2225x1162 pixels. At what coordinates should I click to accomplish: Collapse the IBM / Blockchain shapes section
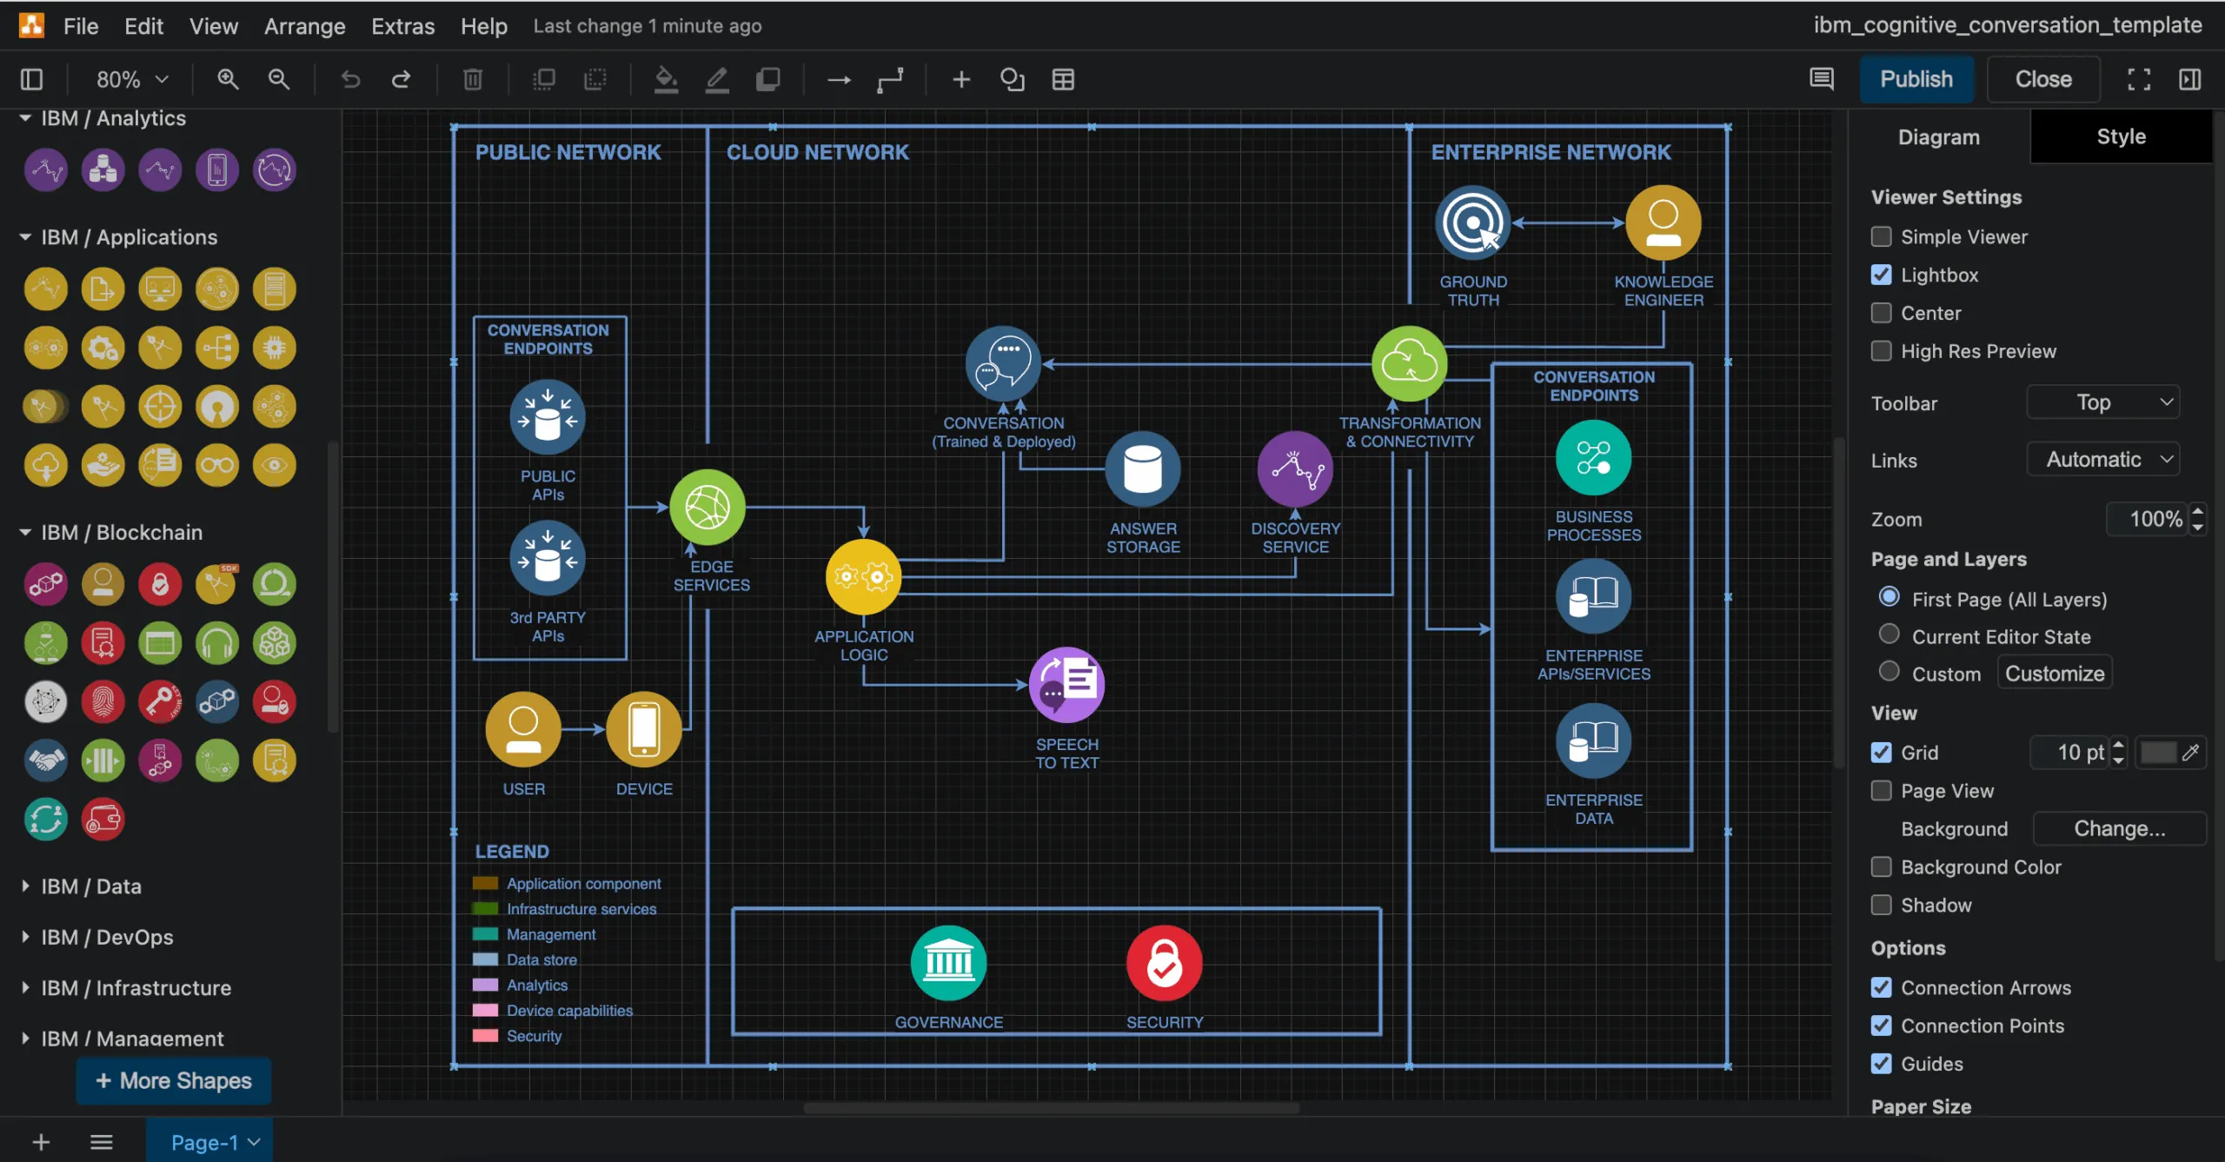[x=122, y=531]
